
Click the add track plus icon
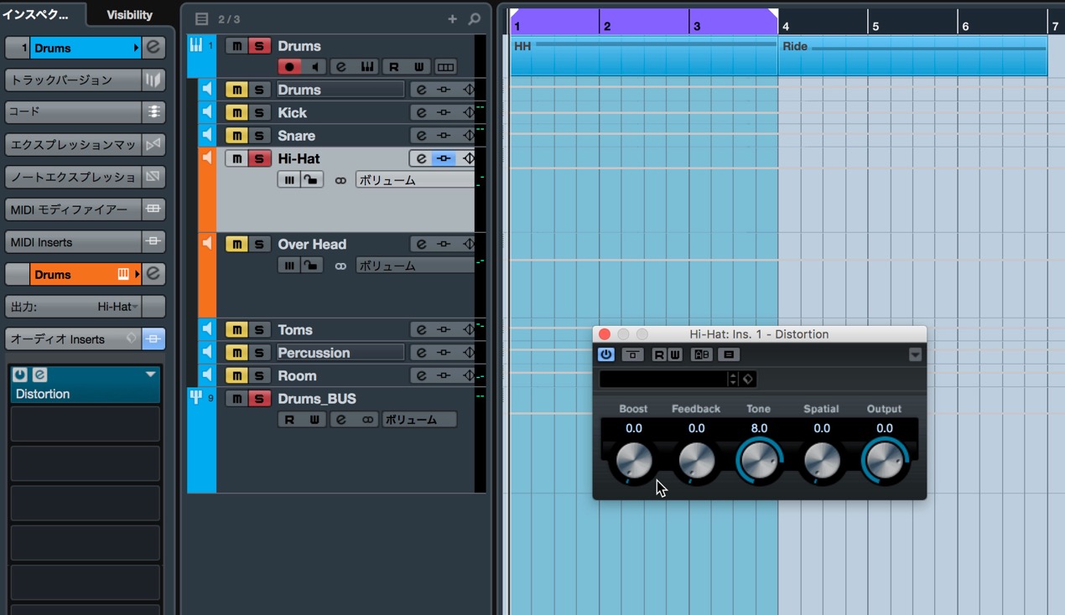[453, 19]
